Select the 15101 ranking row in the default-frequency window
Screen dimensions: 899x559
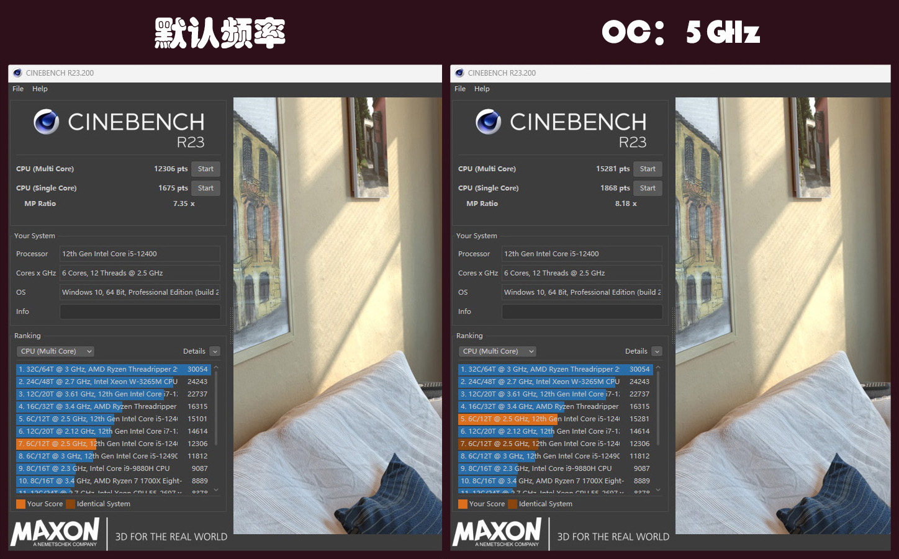114,419
